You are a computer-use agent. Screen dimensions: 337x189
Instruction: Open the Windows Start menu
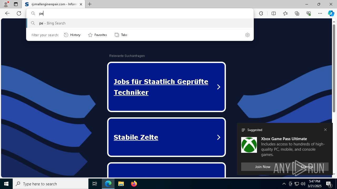[x=6, y=184]
